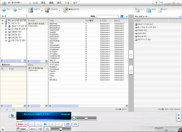Toggle the SVM smart volume button
Image resolution: width=182 pixels, height=132 pixels.
click(x=33, y=129)
